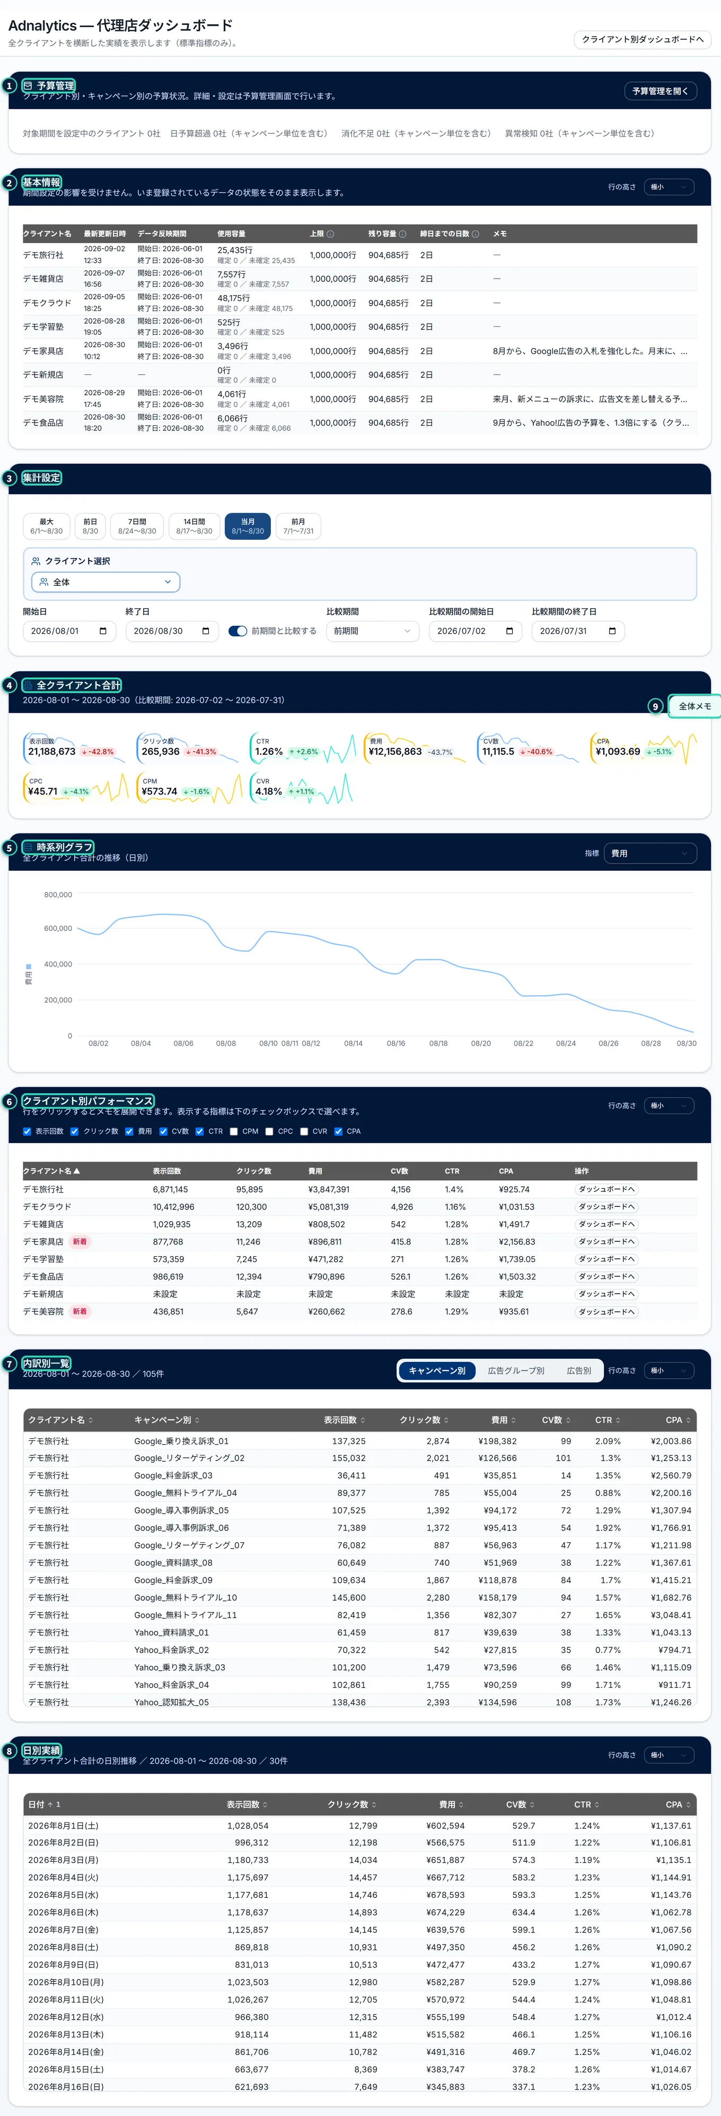The width and height of the screenshot is (721, 2116).
Task: Click the info icon beside 残り容量
Action: tap(402, 234)
